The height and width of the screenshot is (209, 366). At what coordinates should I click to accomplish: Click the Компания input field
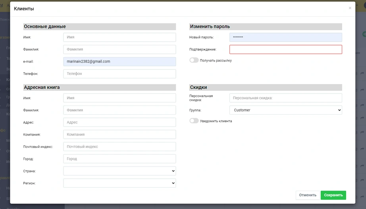pos(119,134)
